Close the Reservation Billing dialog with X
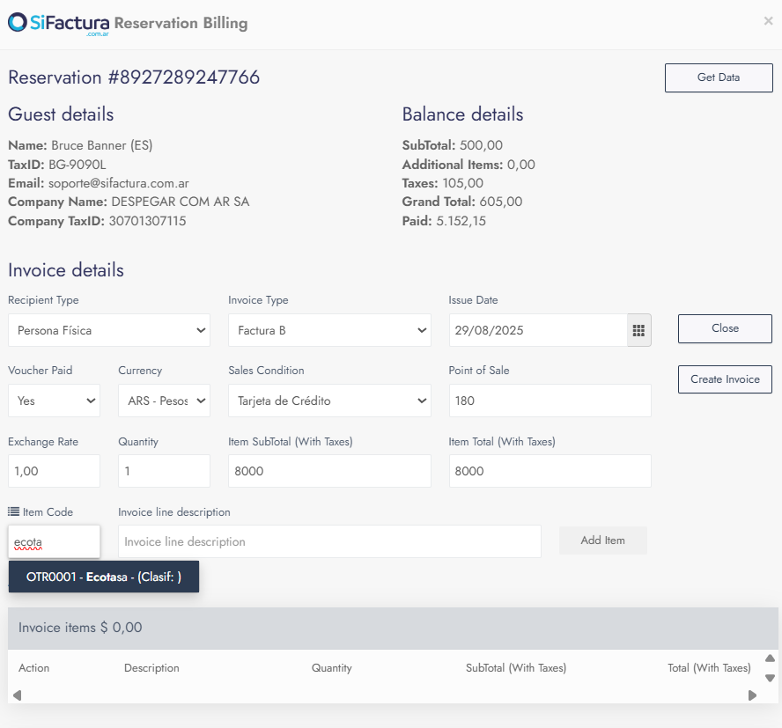The height and width of the screenshot is (728, 782). [768, 21]
